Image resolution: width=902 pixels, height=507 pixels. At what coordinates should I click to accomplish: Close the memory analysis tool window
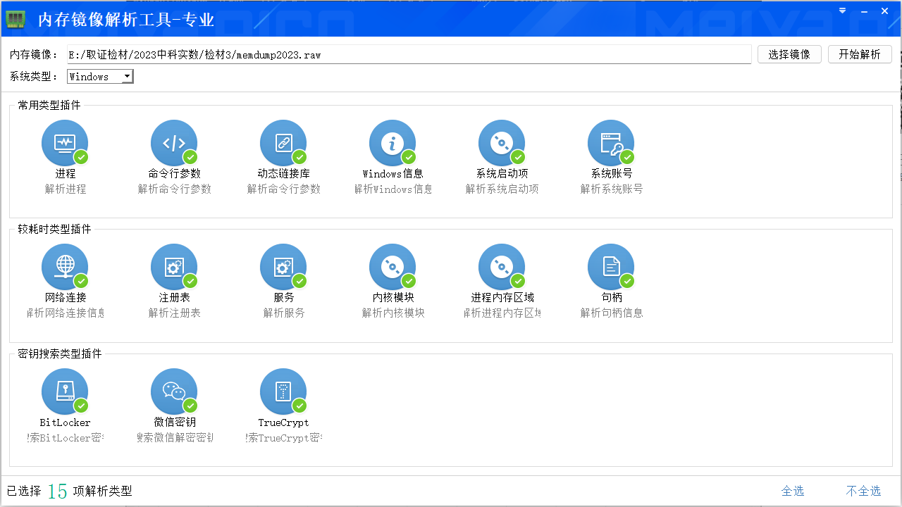(x=885, y=11)
